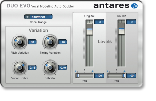
Task: Select the Vibrato value field -0.40
Action: coord(63,68)
